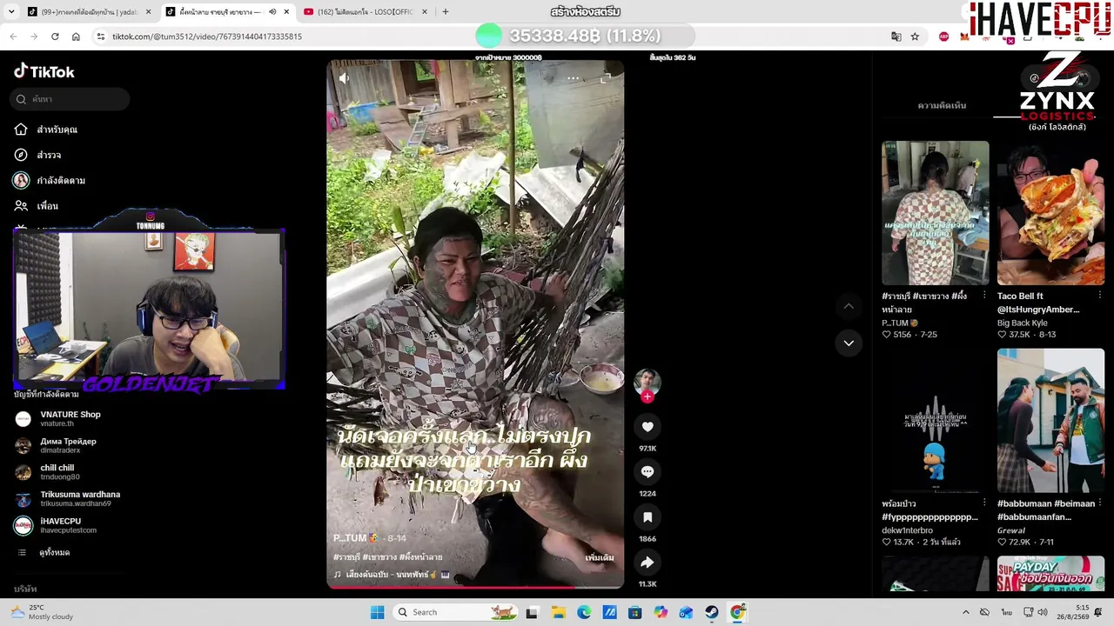Screen dimensions: 1114x626
Task: Open the TikTok search field
Action: point(71,99)
